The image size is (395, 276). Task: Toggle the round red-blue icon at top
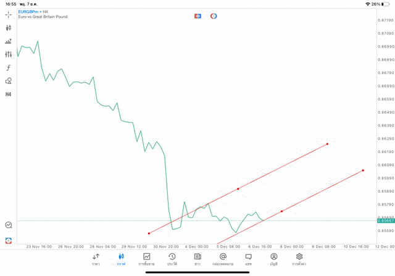click(214, 16)
